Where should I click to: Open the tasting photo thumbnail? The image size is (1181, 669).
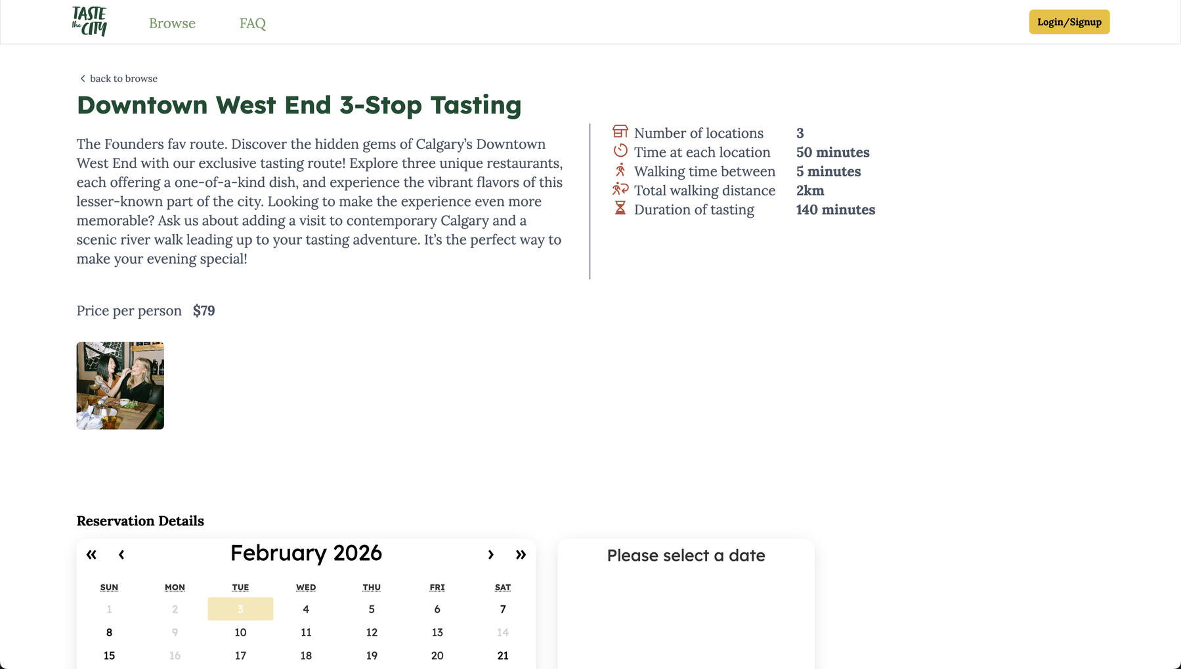click(120, 386)
